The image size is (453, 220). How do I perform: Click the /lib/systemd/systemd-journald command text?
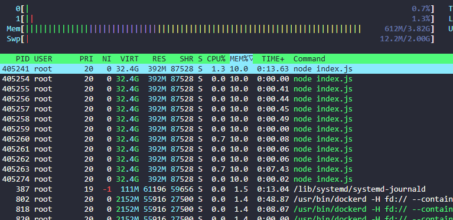tap(360, 189)
